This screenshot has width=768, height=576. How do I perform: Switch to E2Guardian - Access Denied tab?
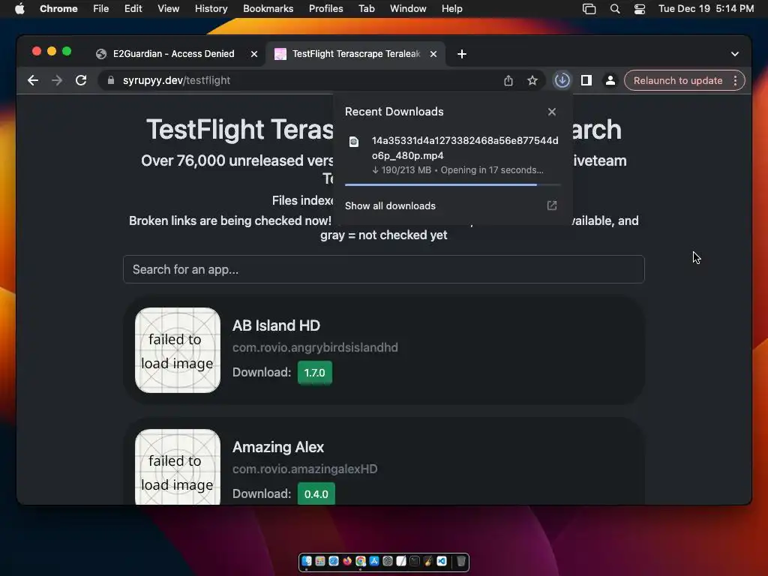pyautogui.click(x=174, y=54)
